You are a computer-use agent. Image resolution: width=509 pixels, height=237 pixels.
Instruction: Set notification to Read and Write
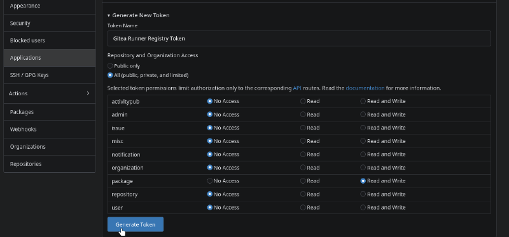363,154
